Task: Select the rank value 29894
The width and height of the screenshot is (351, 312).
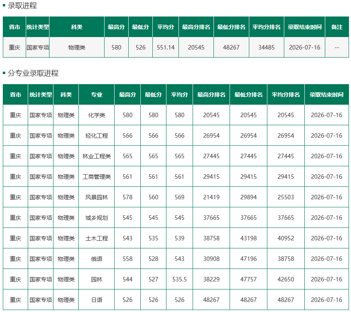Action: [x=248, y=197]
